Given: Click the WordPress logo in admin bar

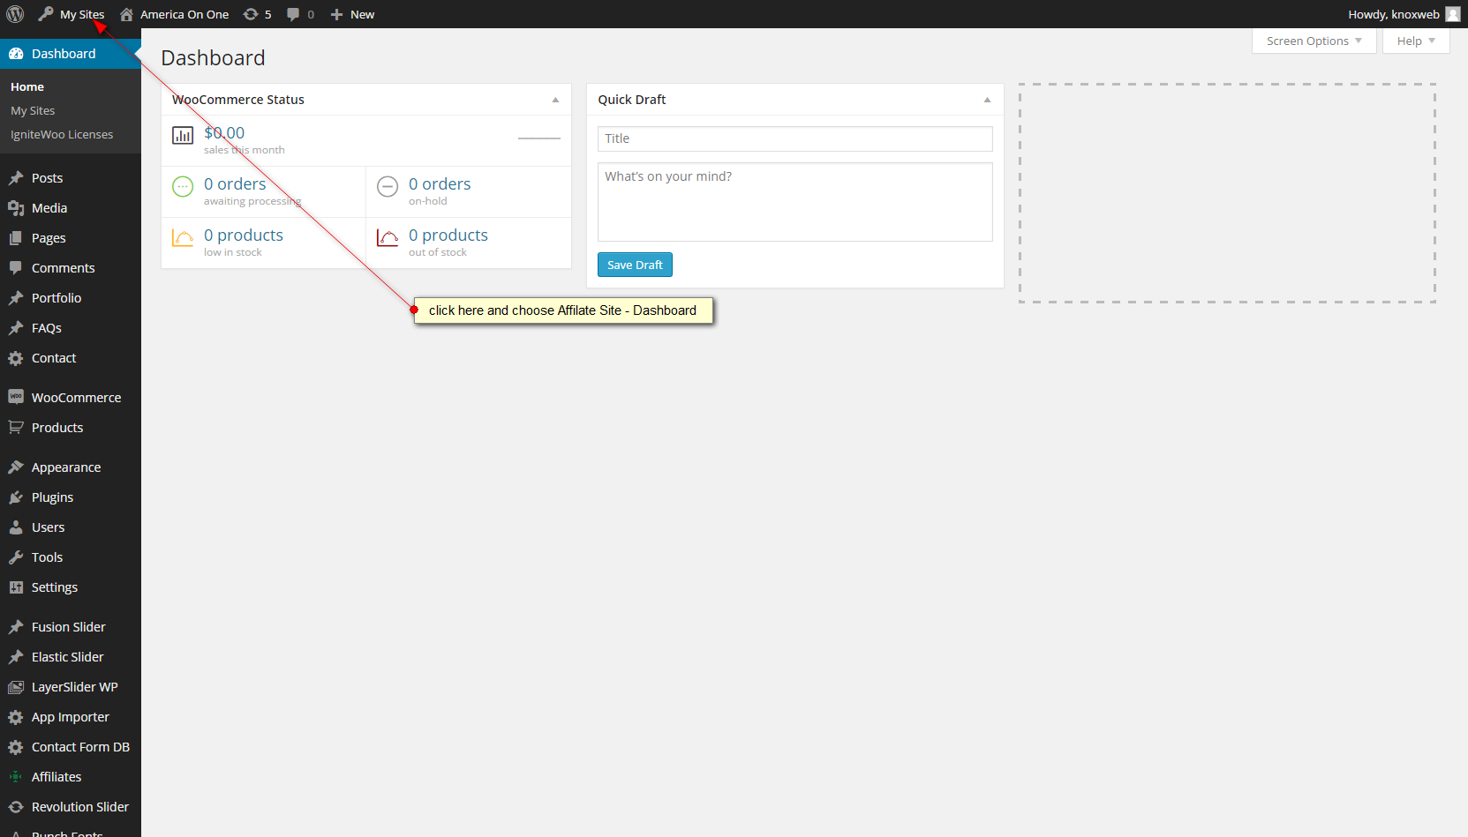Looking at the screenshot, I should click(x=15, y=14).
